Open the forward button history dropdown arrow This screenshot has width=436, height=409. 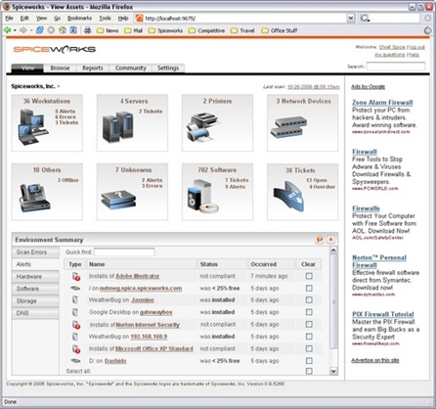31,30
